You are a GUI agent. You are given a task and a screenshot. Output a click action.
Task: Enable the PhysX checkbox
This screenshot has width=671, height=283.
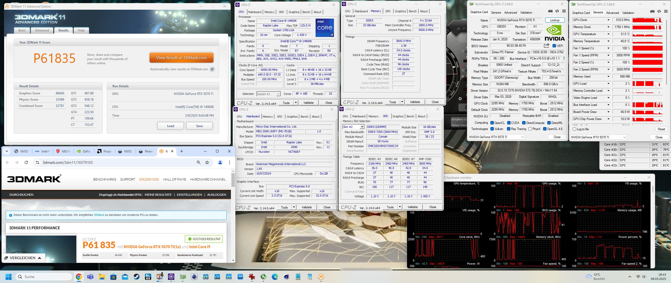[x=530, y=129]
